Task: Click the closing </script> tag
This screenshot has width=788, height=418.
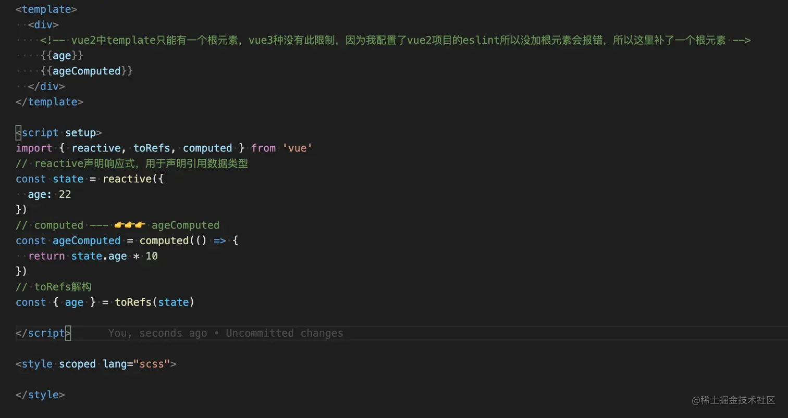Action: (43, 333)
